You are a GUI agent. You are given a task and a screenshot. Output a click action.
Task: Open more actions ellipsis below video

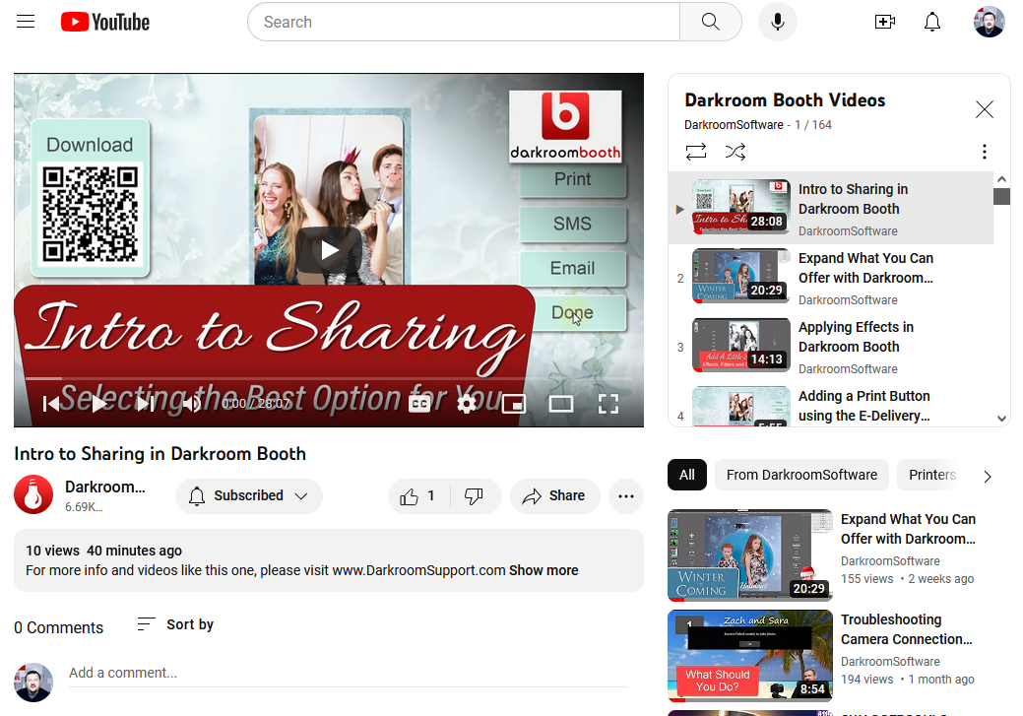coord(626,496)
